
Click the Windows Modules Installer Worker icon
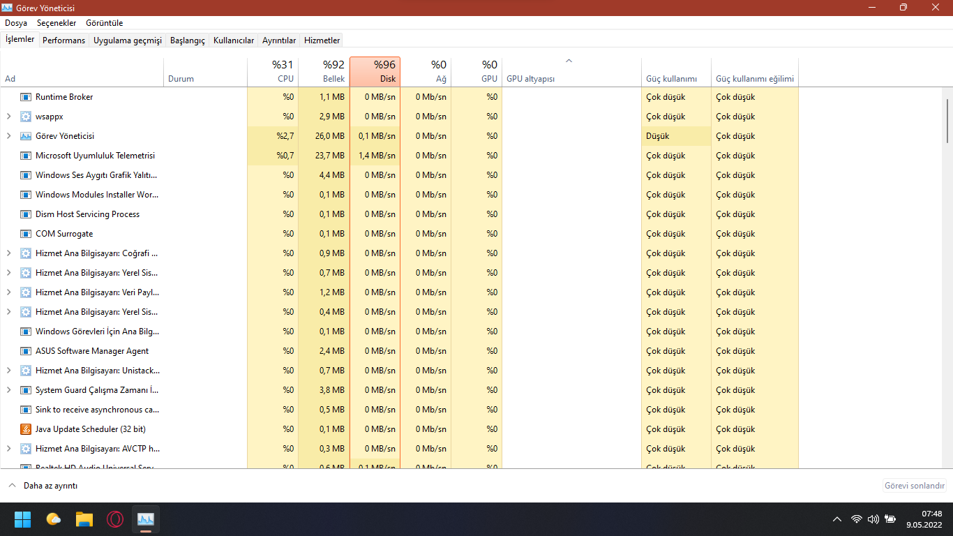[x=26, y=195]
